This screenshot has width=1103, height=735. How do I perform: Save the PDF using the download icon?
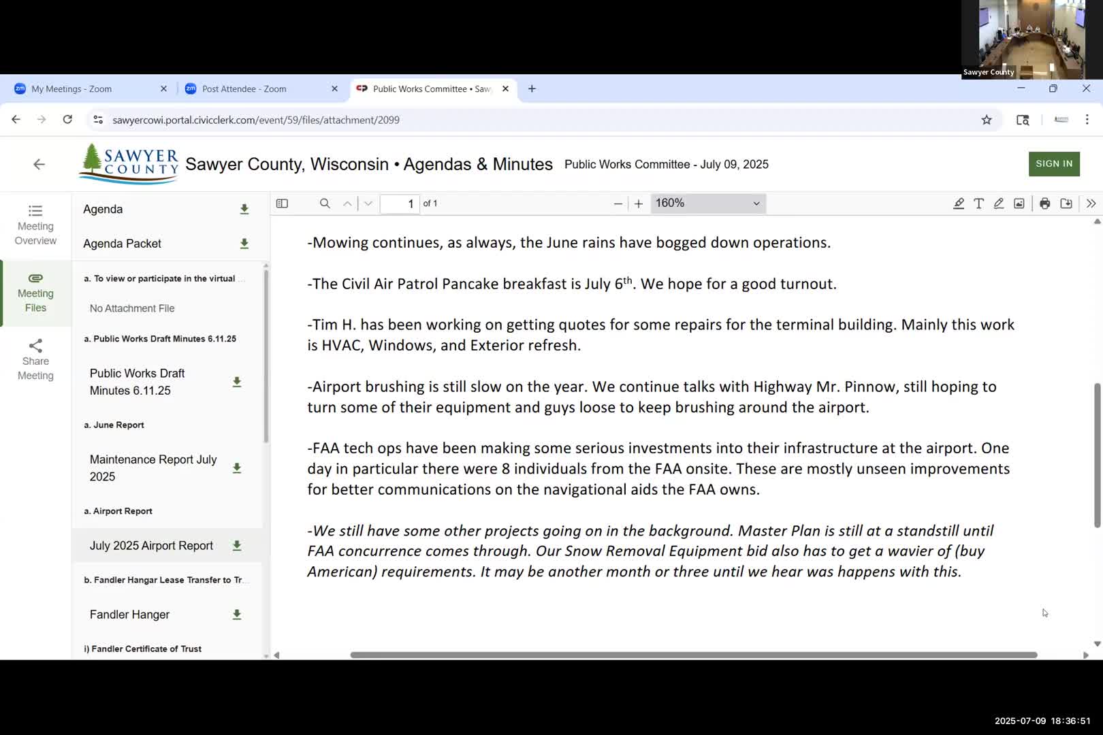(1066, 203)
